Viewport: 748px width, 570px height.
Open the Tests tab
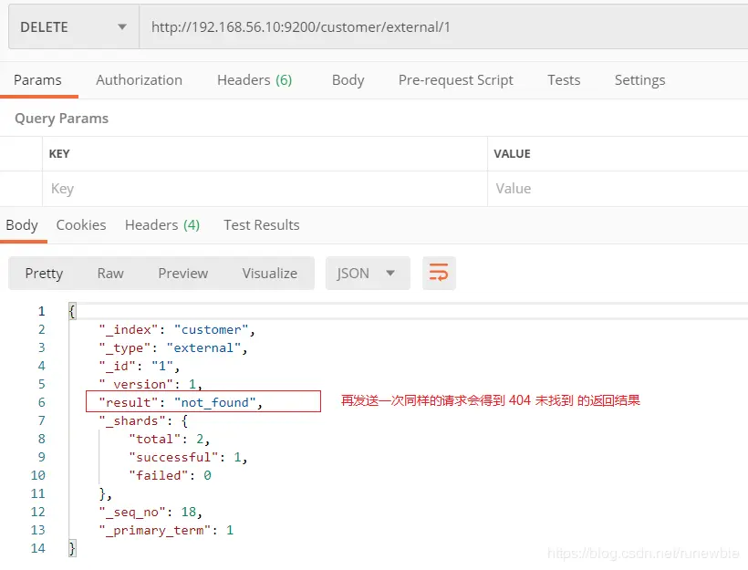[x=564, y=79]
